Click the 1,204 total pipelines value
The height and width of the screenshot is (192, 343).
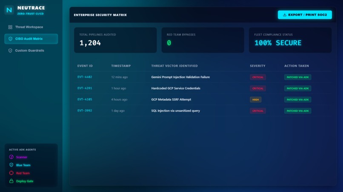pyautogui.click(x=90, y=43)
